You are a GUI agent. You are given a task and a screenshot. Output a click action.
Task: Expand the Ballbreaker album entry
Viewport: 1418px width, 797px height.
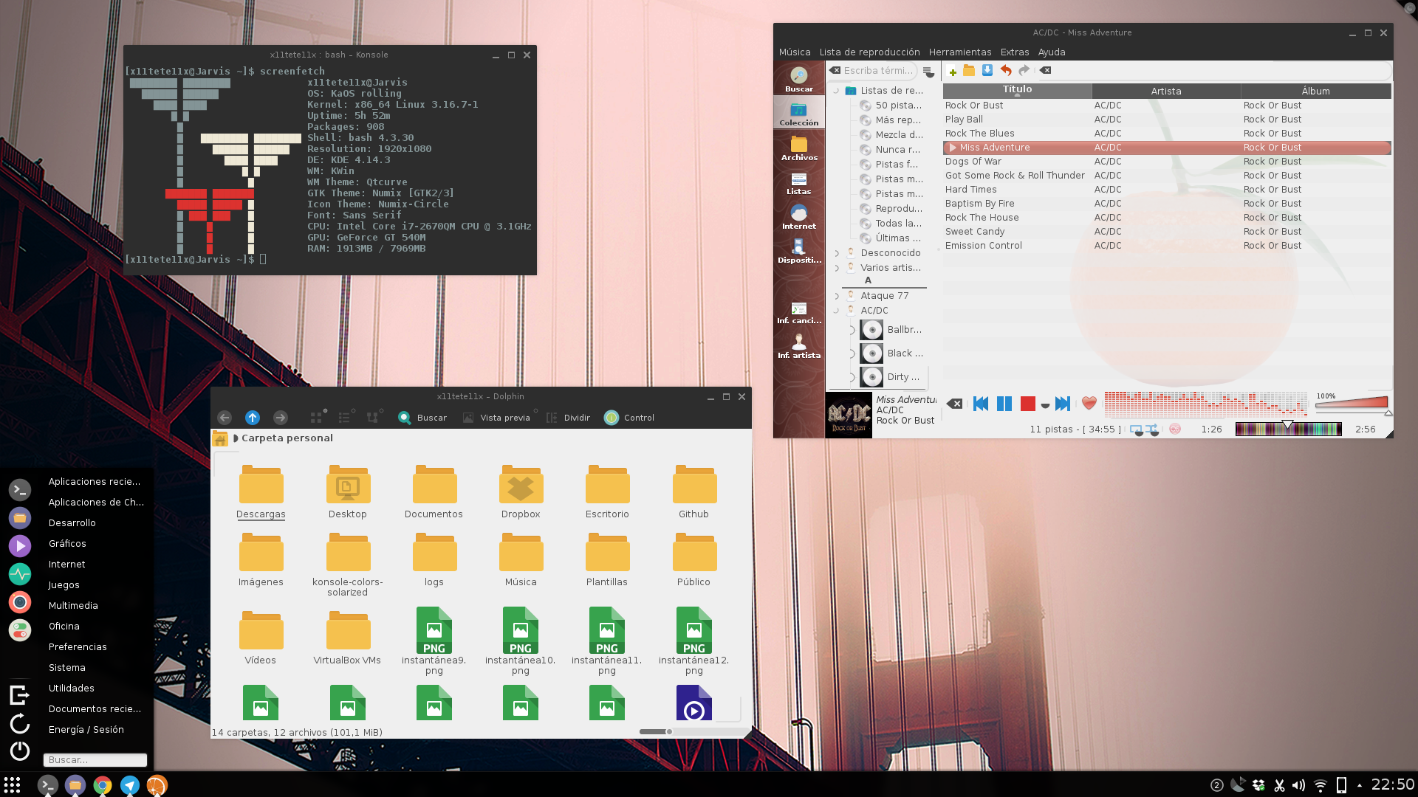click(x=852, y=330)
